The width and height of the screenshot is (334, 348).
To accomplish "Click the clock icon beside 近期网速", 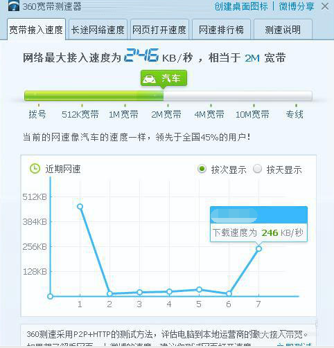I will [35, 169].
